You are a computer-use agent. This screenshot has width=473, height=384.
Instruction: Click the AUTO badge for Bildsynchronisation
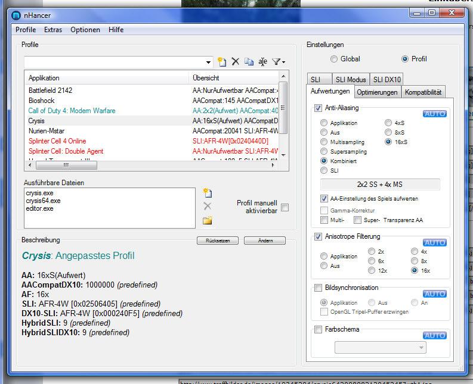tap(435, 294)
